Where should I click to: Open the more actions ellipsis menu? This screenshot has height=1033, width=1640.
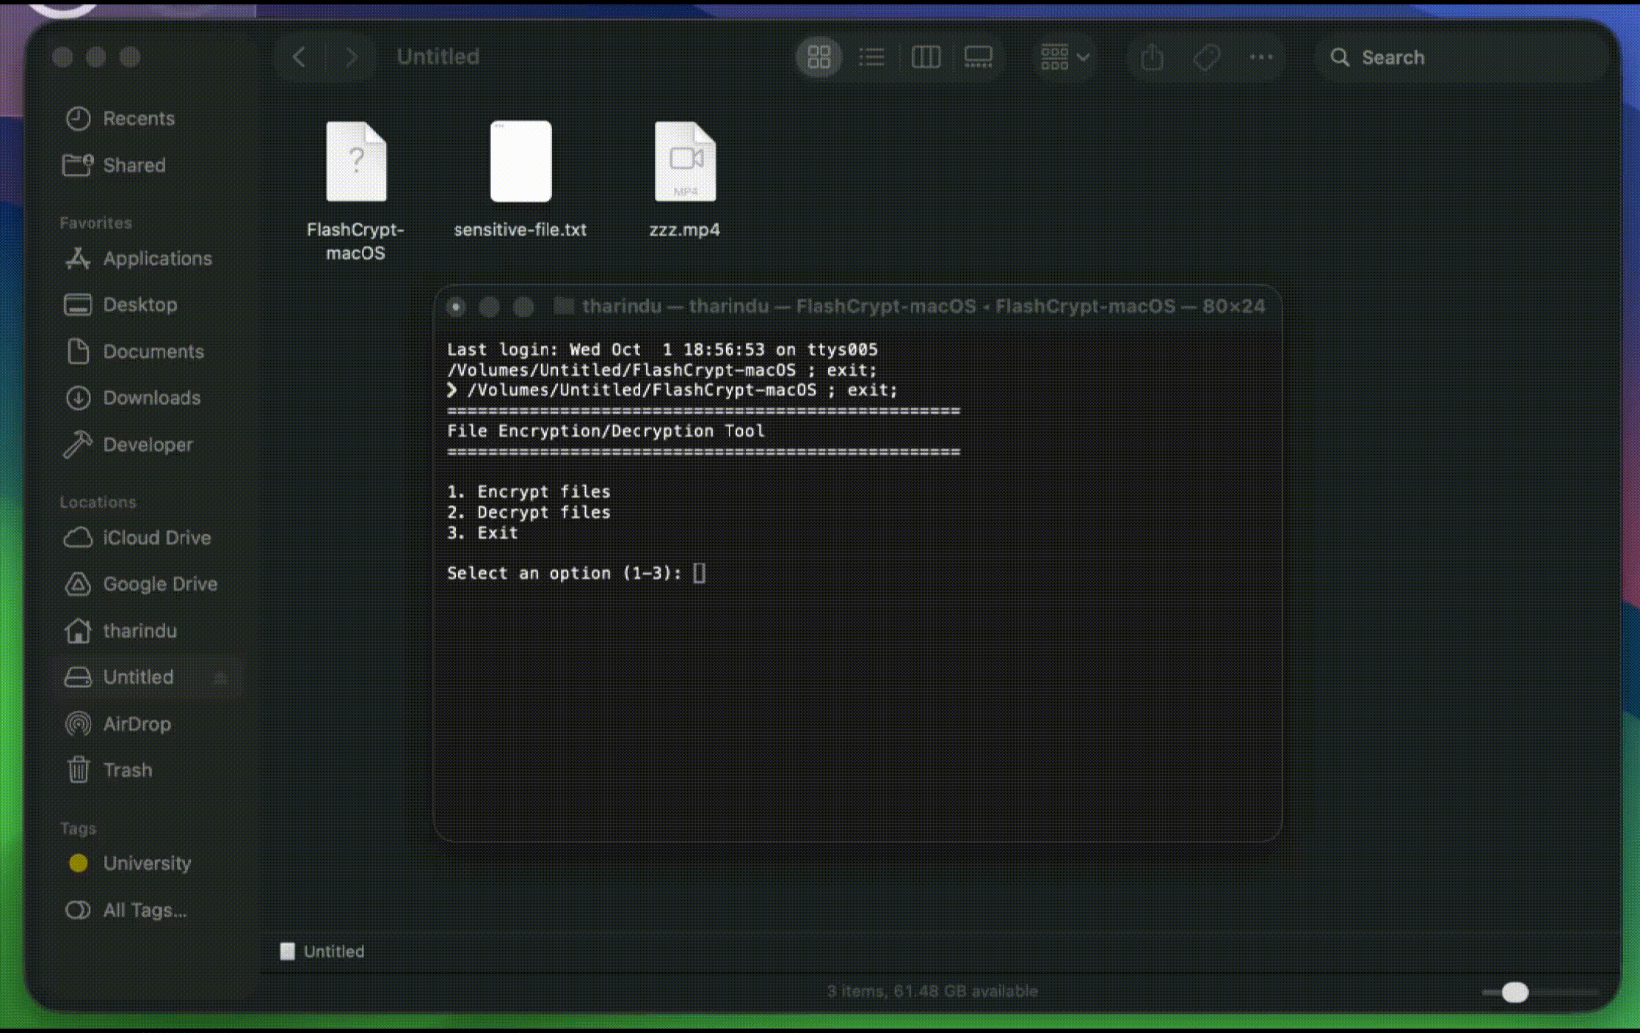(x=1261, y=57)
